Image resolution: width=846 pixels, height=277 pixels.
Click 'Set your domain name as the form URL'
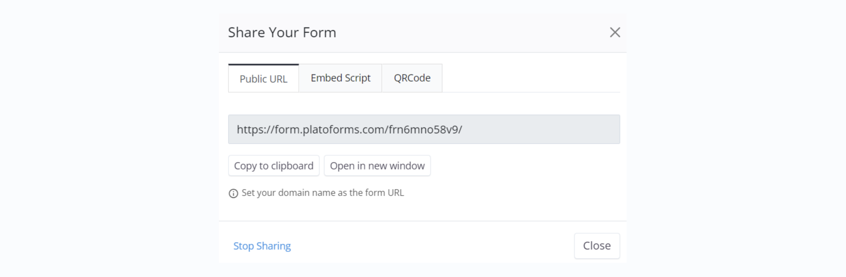tap(323, 193)
